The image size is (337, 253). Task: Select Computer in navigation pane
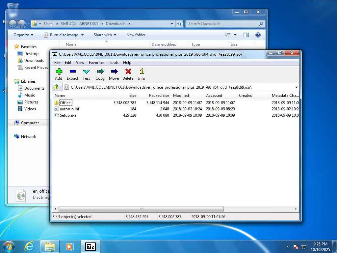coord(27,123)
